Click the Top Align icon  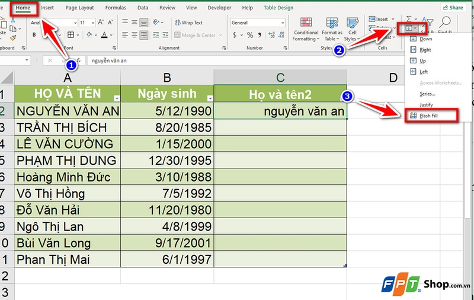click(125, 22)
